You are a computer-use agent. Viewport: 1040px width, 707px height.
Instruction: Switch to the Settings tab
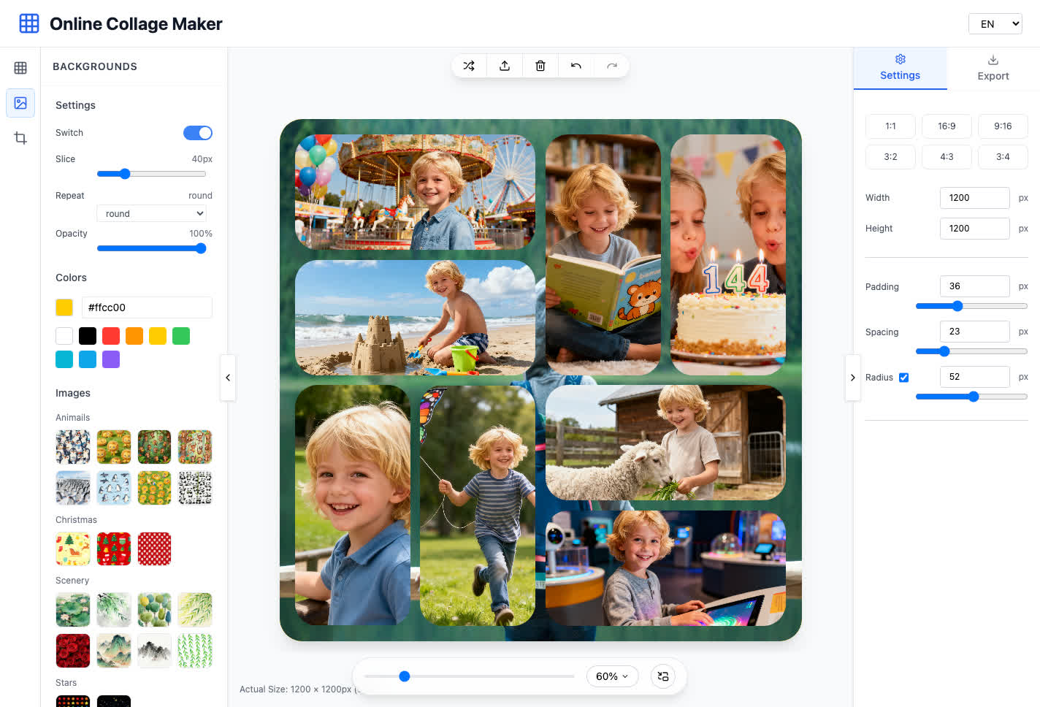coord(900,68)
